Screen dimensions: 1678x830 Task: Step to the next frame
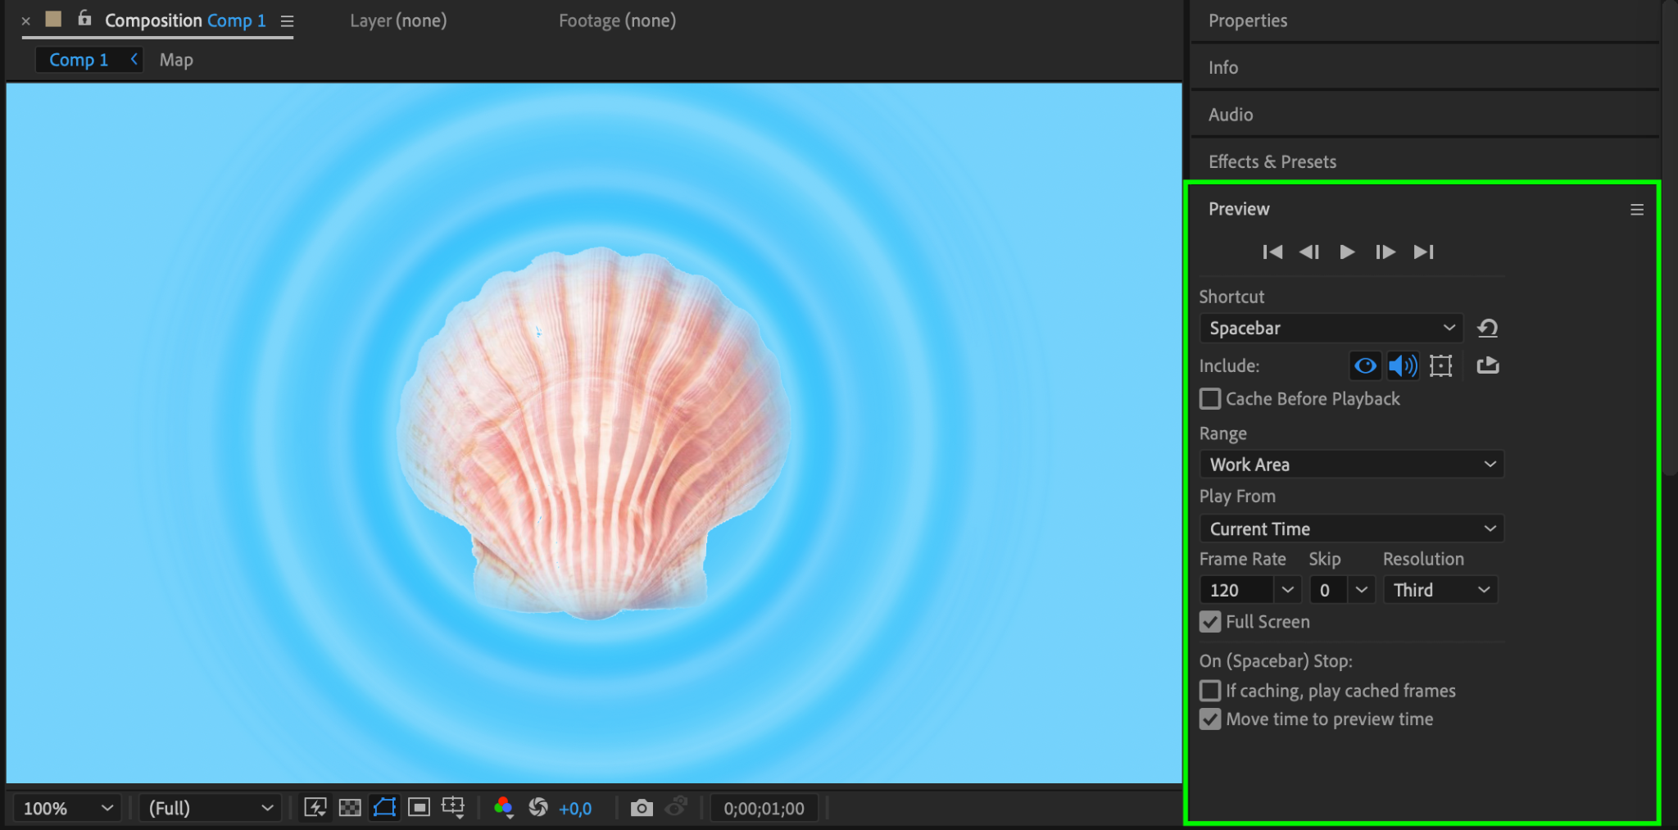tap(1385, 252)
